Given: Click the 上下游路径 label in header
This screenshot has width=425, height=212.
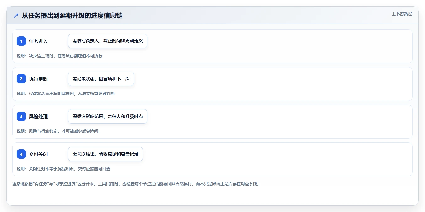Looking at the screenshot, I should coord(402,14).
